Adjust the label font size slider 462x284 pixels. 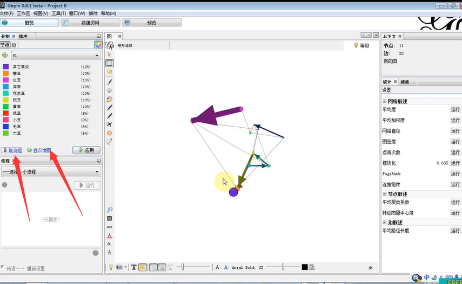click(283, 267)
